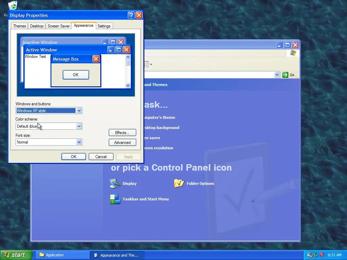Screen dimensions: 347x260
Task: Maximize the Appearance and Themes window
Action: pos(287,45)
